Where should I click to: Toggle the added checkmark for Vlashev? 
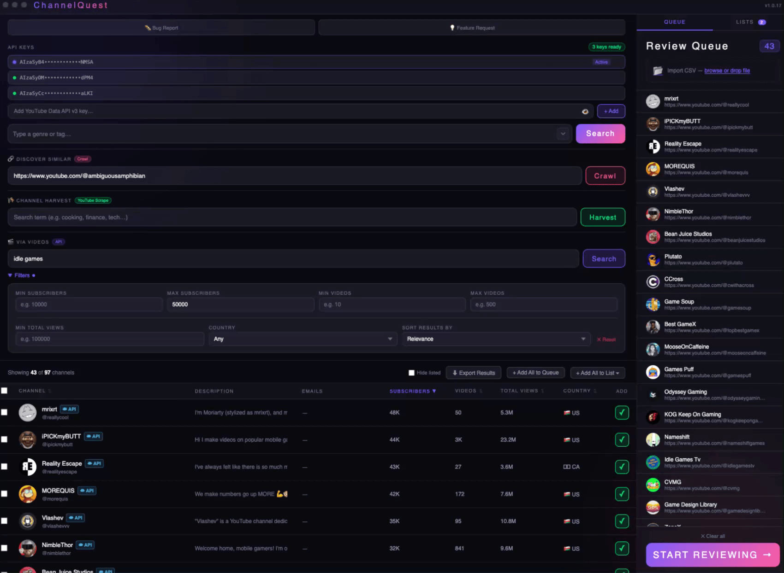(x=622, y=521)
